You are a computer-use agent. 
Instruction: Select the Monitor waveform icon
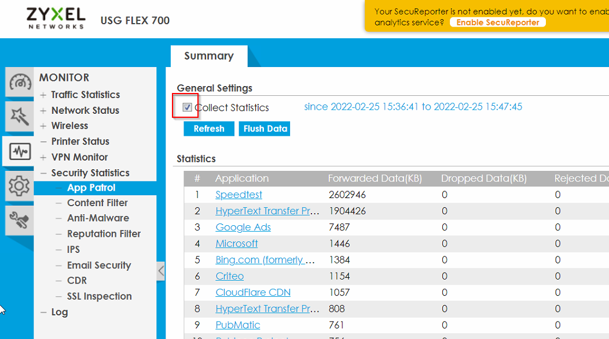[x=20, y=152]
